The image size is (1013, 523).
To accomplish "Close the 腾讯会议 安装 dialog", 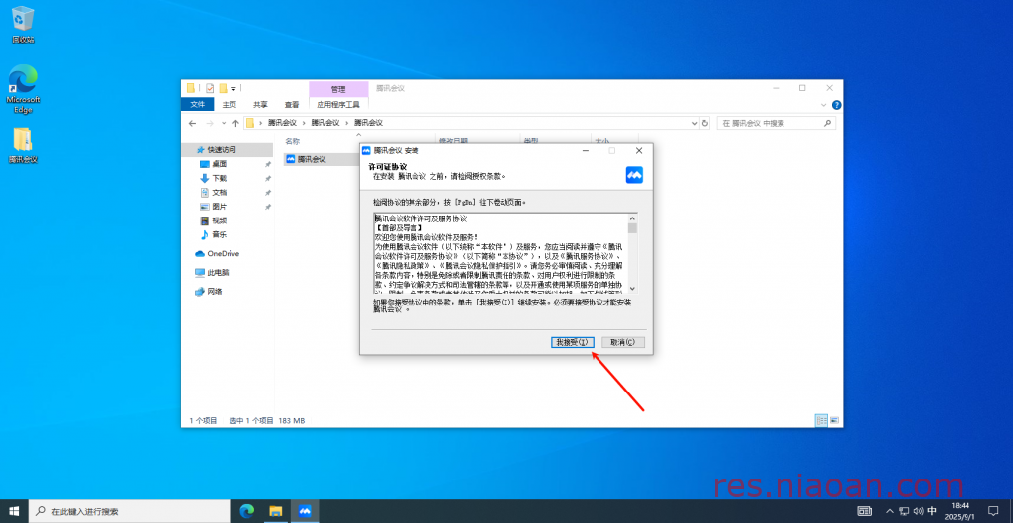I will (639, 150).
